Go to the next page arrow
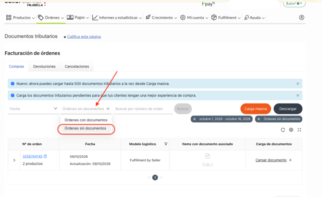322x197 pixels. tap(161, 177)
